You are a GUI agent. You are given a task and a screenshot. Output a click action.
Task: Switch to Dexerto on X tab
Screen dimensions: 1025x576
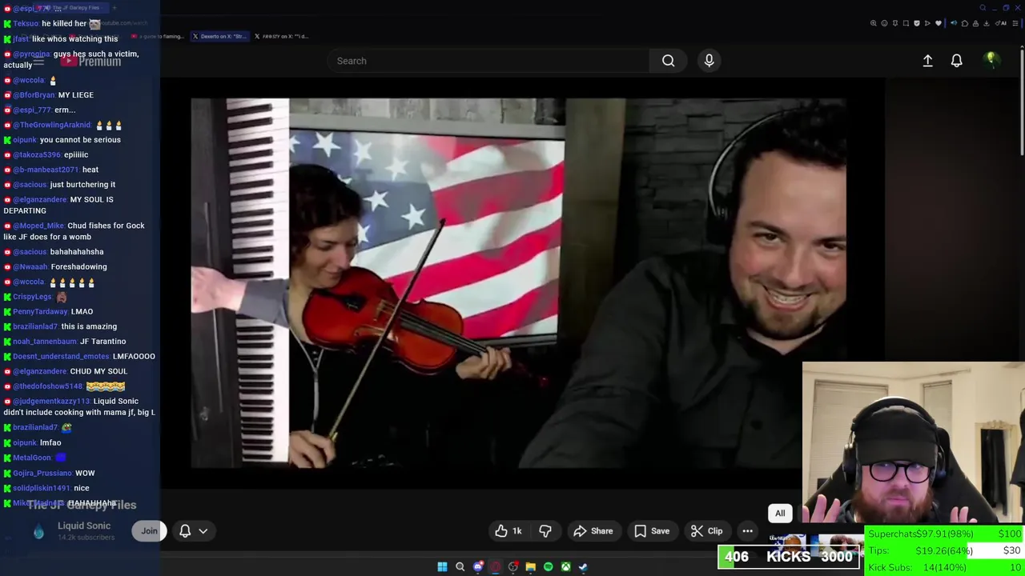[x=219, y=36]
